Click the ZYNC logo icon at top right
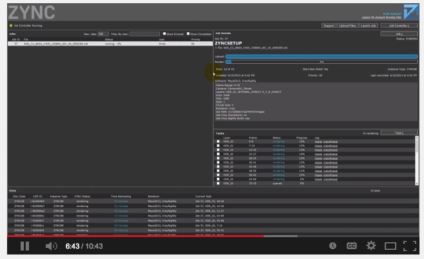 coord(410,12)
